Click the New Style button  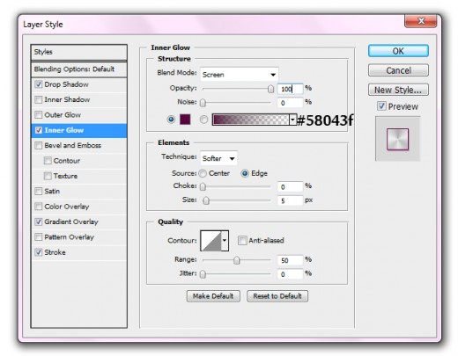click(398, 90)
